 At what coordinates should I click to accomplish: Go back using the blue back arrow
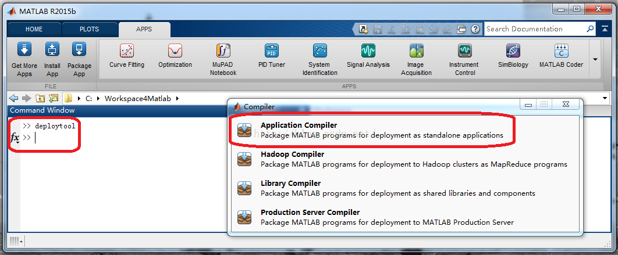13,98
